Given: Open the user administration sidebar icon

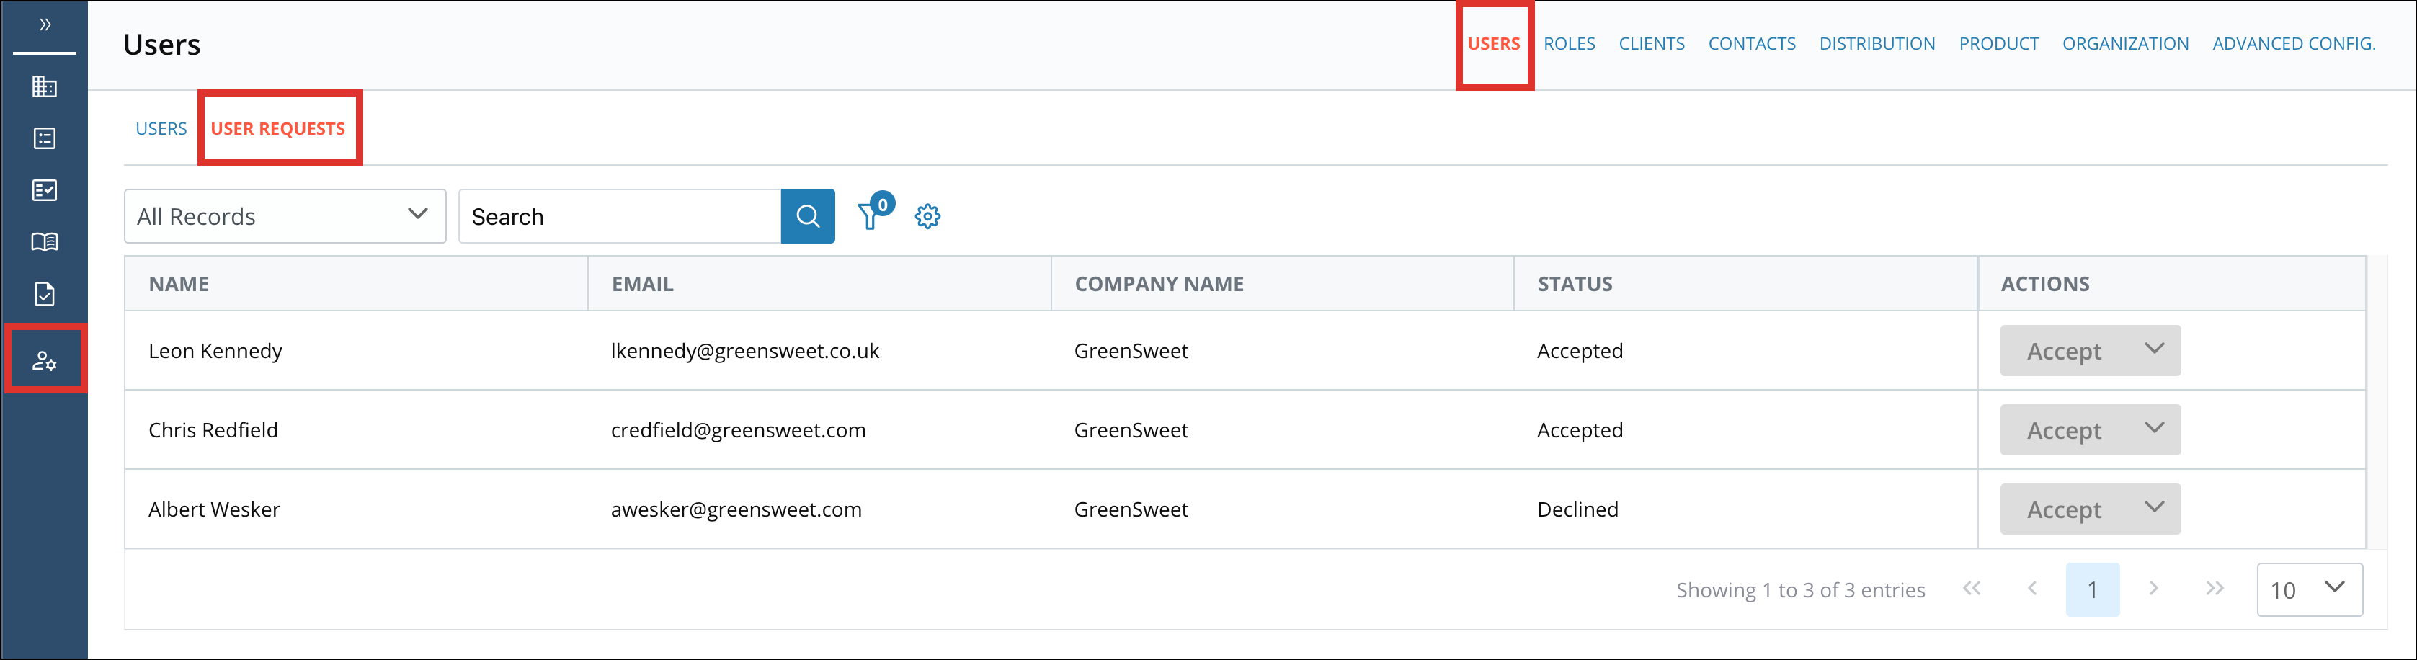Looking at the screenshot, I should point(45,359).
